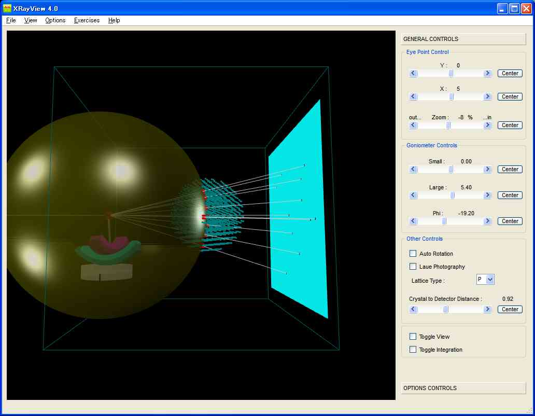This screenshot has height=416, width=535.
Task: Click the XRayView application icon in title bar
Action: pyautogui.click(x=7, y=8)
